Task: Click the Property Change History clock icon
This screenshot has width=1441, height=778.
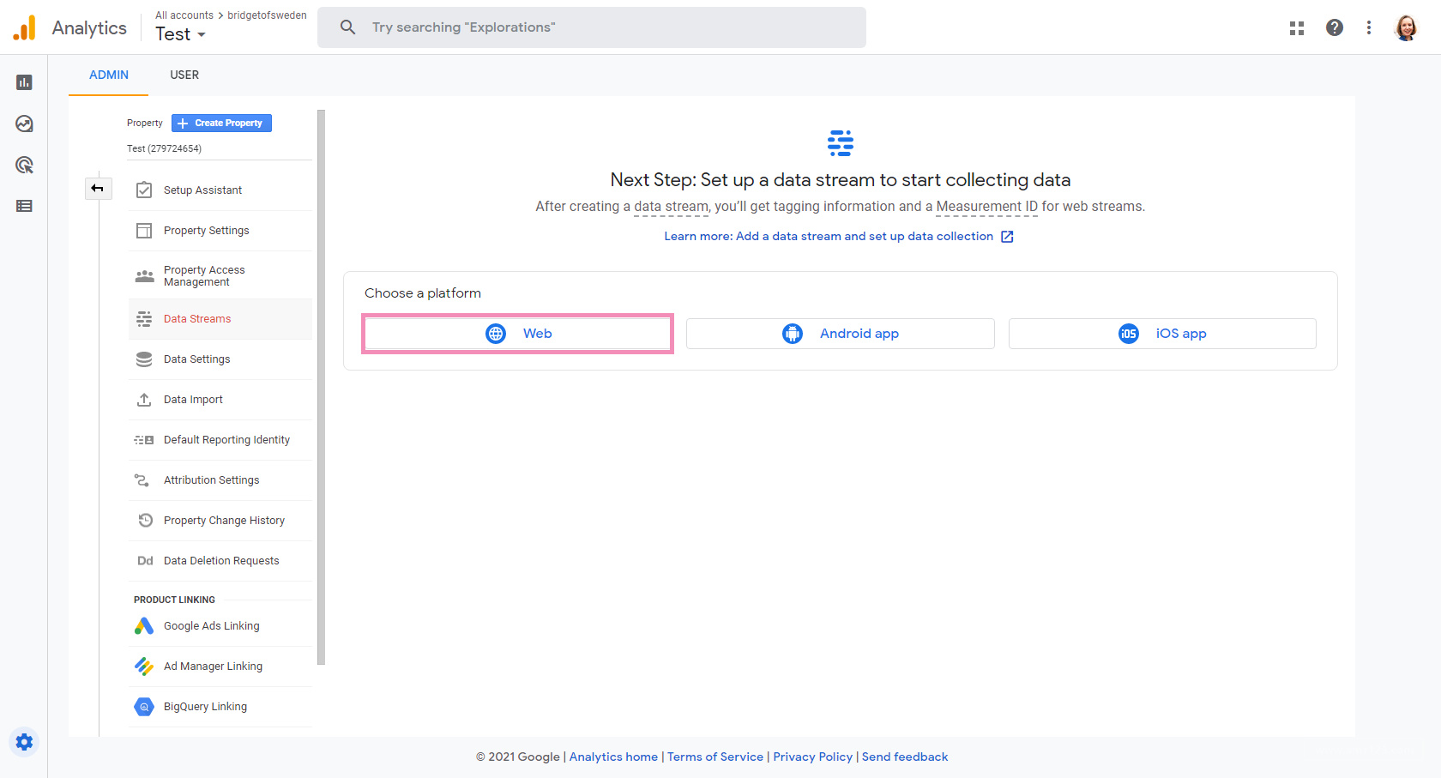Action: click(145, 521)
